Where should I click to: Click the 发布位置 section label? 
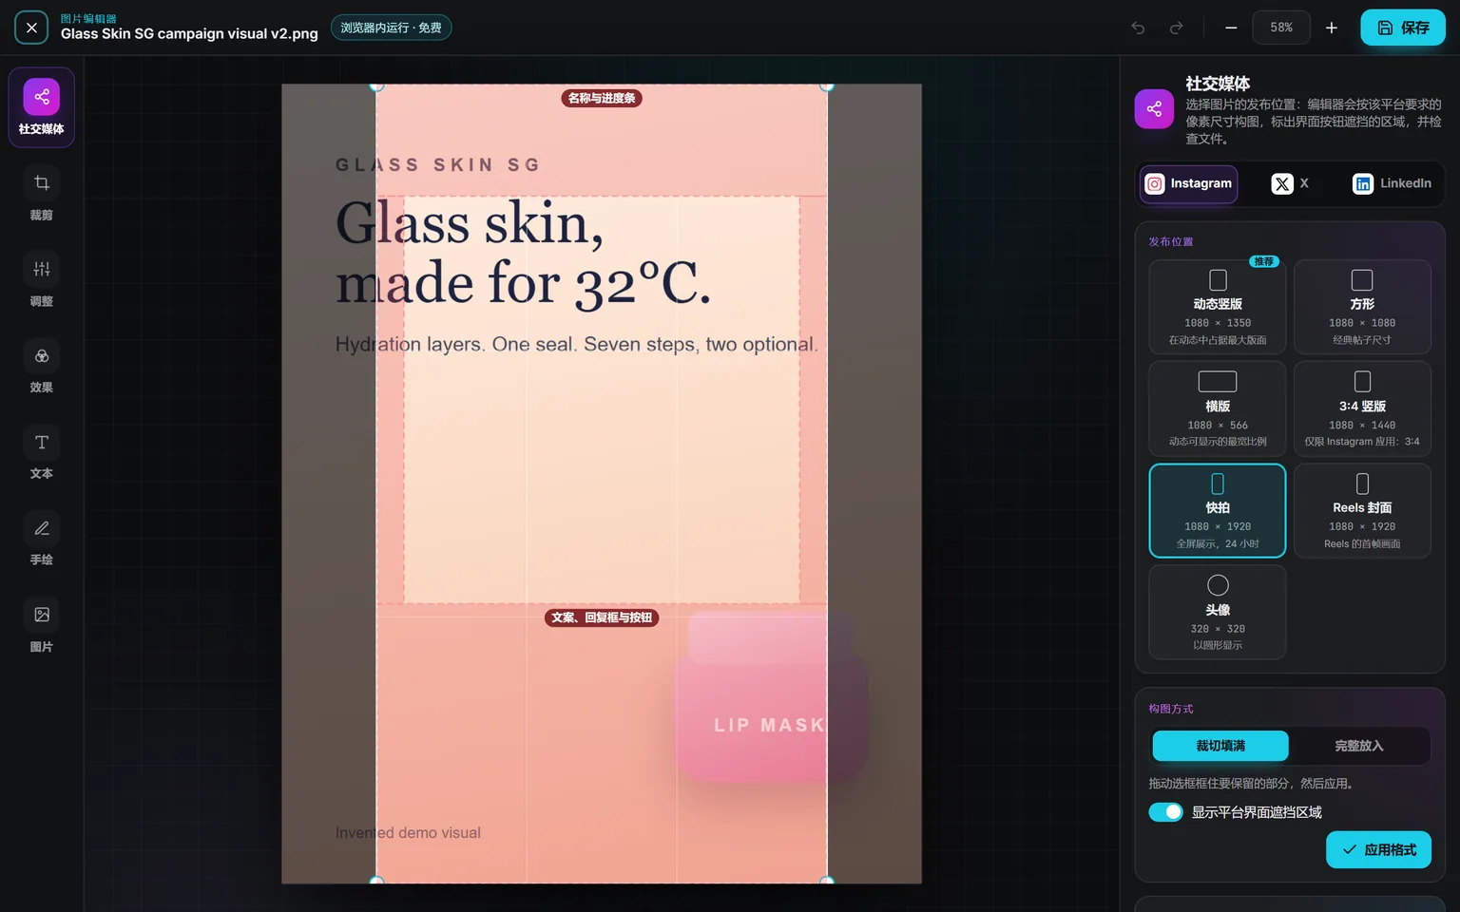tap(1171, 241)
